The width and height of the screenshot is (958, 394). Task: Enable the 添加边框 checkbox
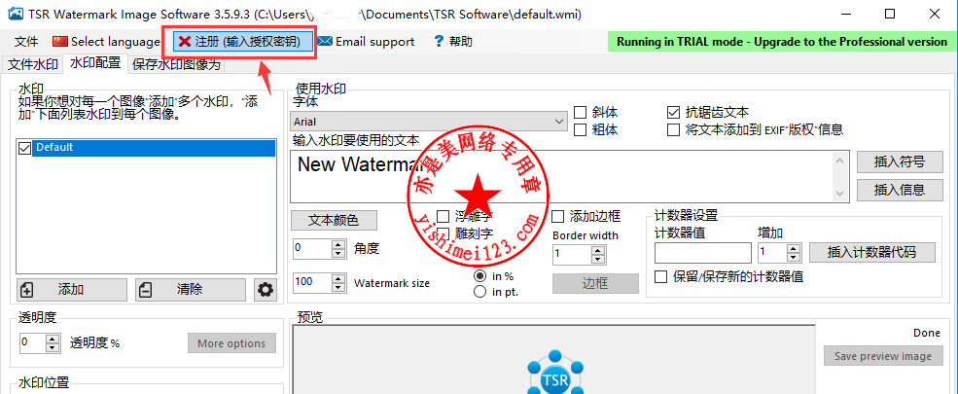pos(558,216)
